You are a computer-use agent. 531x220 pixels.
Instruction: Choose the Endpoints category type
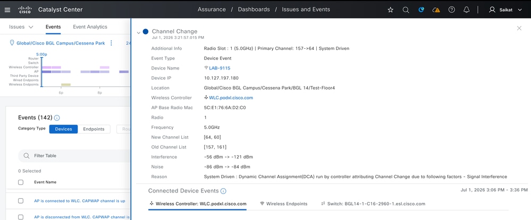tap(94, 129)
